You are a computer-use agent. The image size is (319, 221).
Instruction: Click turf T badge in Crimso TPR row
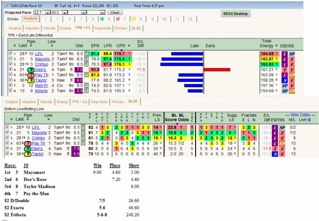(x=86, y=64)
